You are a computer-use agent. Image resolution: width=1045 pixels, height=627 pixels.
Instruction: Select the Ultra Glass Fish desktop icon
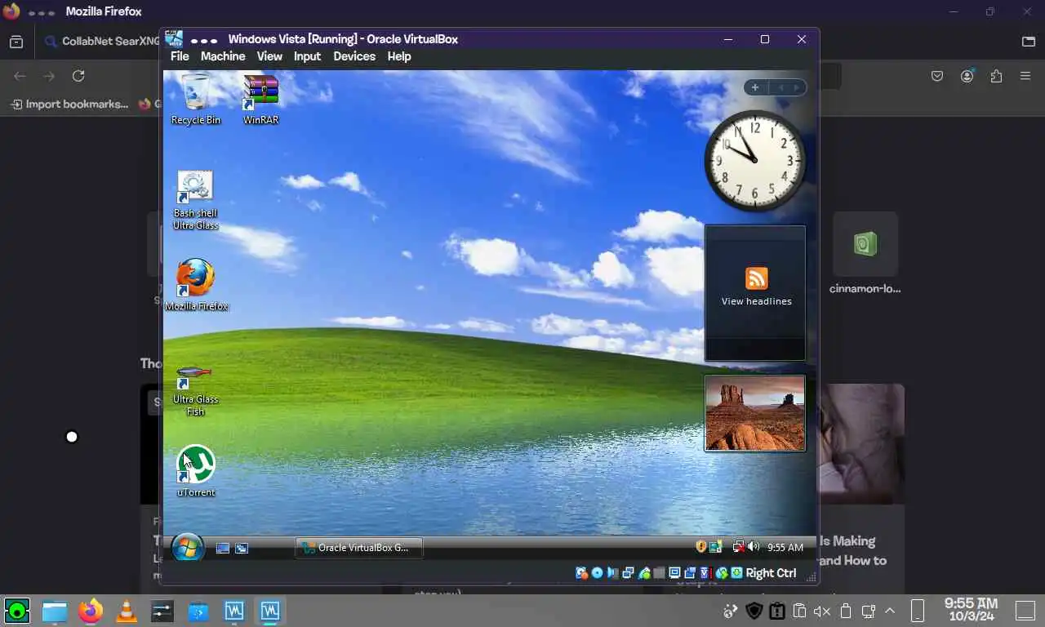[195, 390]
